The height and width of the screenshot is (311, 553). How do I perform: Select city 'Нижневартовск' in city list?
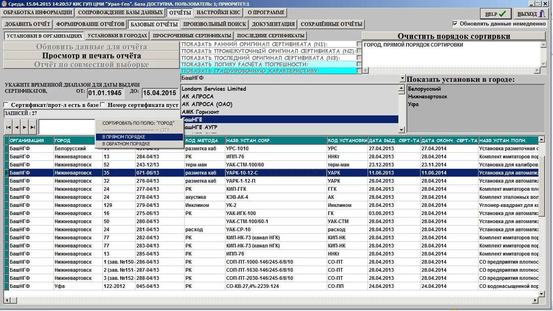(428, 96)
